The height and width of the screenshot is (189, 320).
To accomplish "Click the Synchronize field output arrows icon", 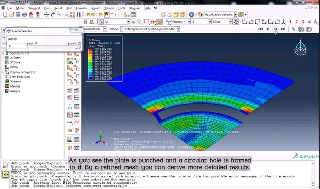I will coord(236,22).
